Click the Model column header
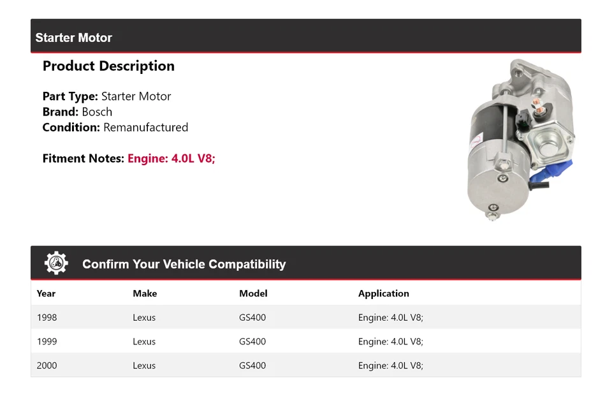 (x=253, y=293)
